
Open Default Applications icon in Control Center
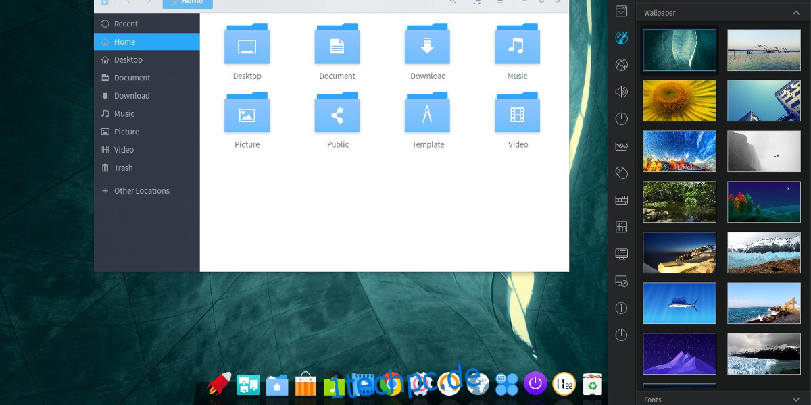click(622, 10)
